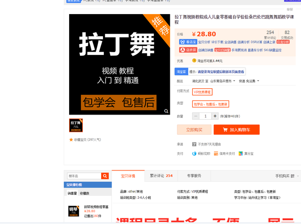Click the 7-day no-return promise icon
Screen dimensions: 301x224
[x=194, y=144]
